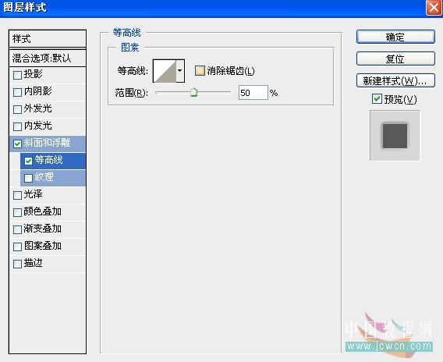Click the 复位 reset button

(x=395, y=59)
